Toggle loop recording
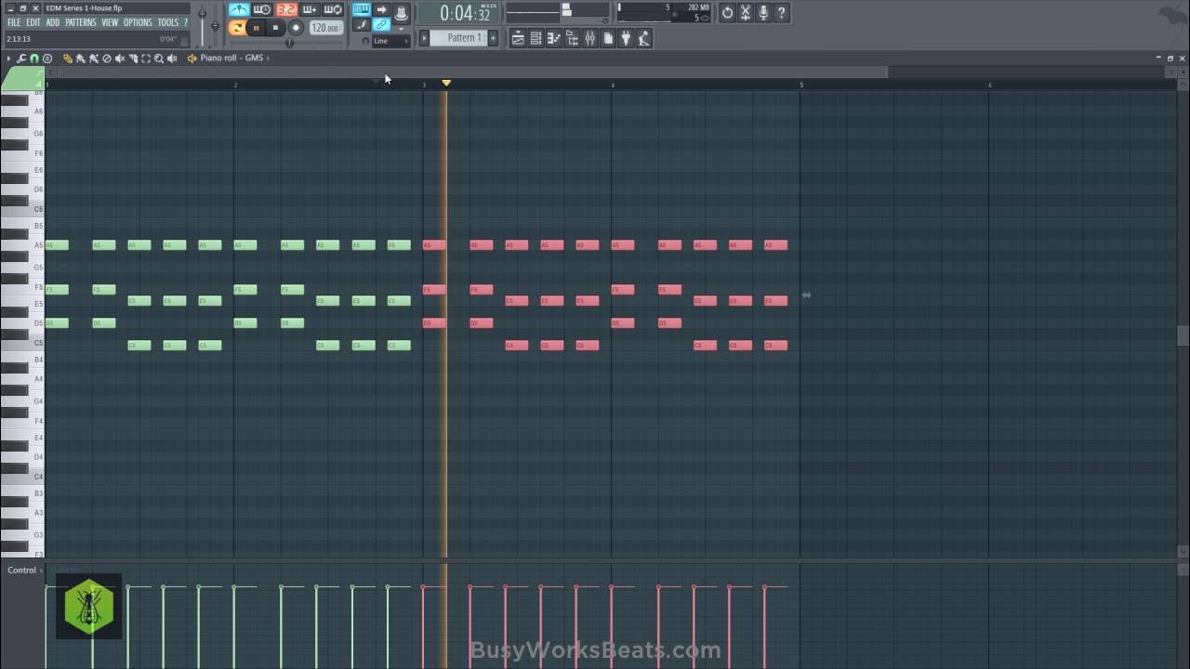Screen dimensions: 1190x669 pyautogui.click(x=333, y=9)
